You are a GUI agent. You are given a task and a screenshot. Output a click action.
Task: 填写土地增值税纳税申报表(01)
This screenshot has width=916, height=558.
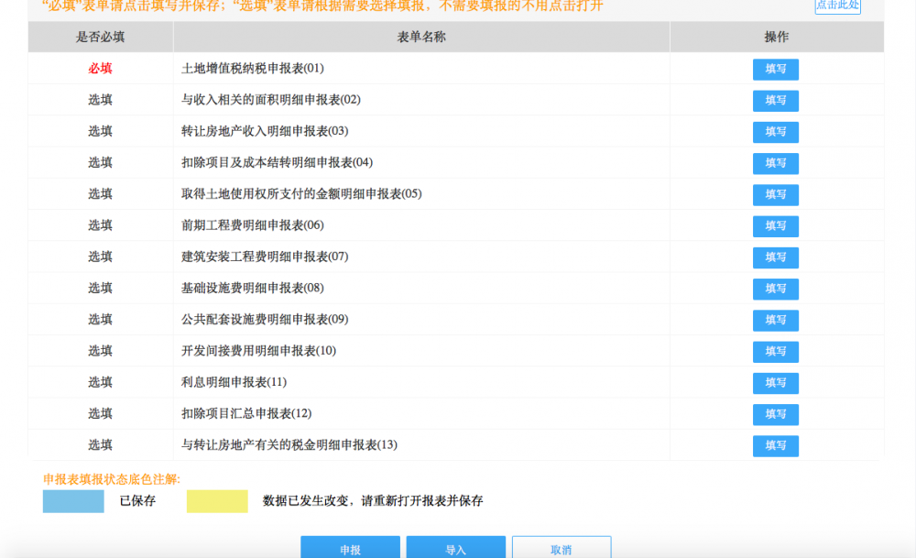(x=775, y=69)
